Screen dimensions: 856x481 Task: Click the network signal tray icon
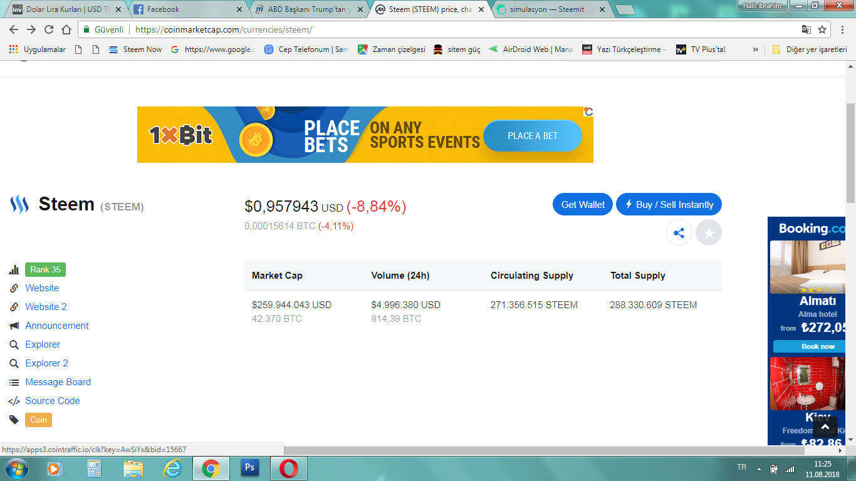click(x=790, y=468)
